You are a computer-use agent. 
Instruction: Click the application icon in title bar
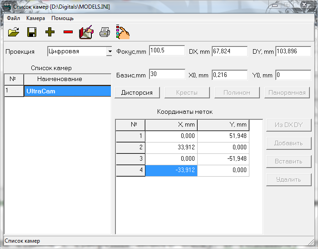tap(7, 6)
